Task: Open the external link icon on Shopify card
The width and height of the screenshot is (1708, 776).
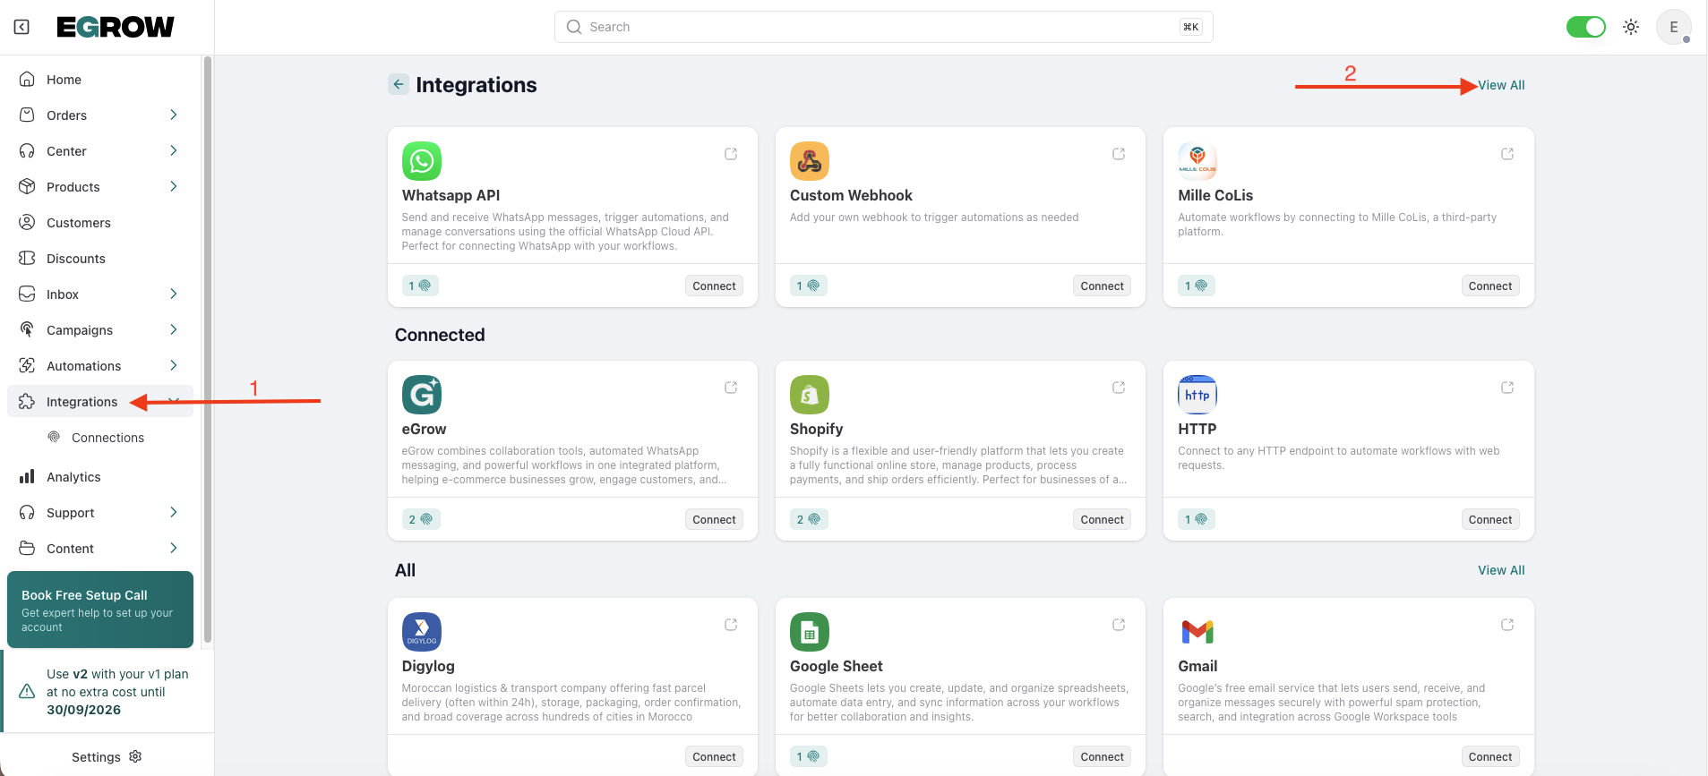Action: point(1119,388)
